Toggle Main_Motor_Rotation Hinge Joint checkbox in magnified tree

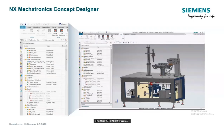tap(28, 69)
